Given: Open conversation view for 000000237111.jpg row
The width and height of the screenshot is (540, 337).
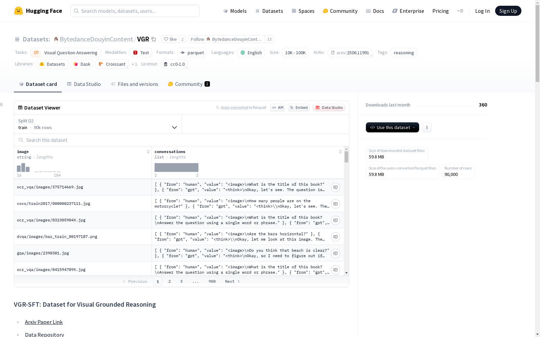Looking at the screenshot, I should coord(335,204).
